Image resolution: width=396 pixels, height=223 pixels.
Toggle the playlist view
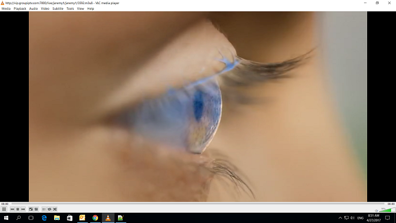pyautogui.click(x=44, y=209)
